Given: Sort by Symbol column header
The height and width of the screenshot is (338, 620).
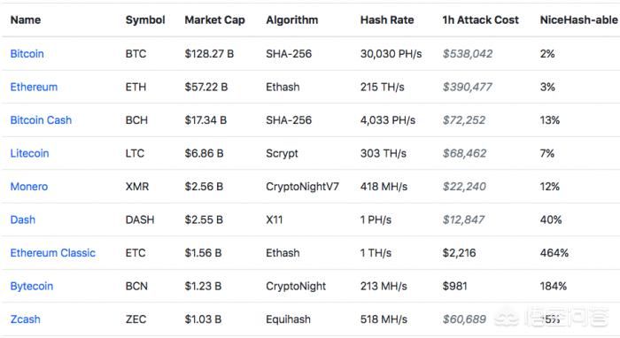Looking at the screenshot, I should [145, 20].
